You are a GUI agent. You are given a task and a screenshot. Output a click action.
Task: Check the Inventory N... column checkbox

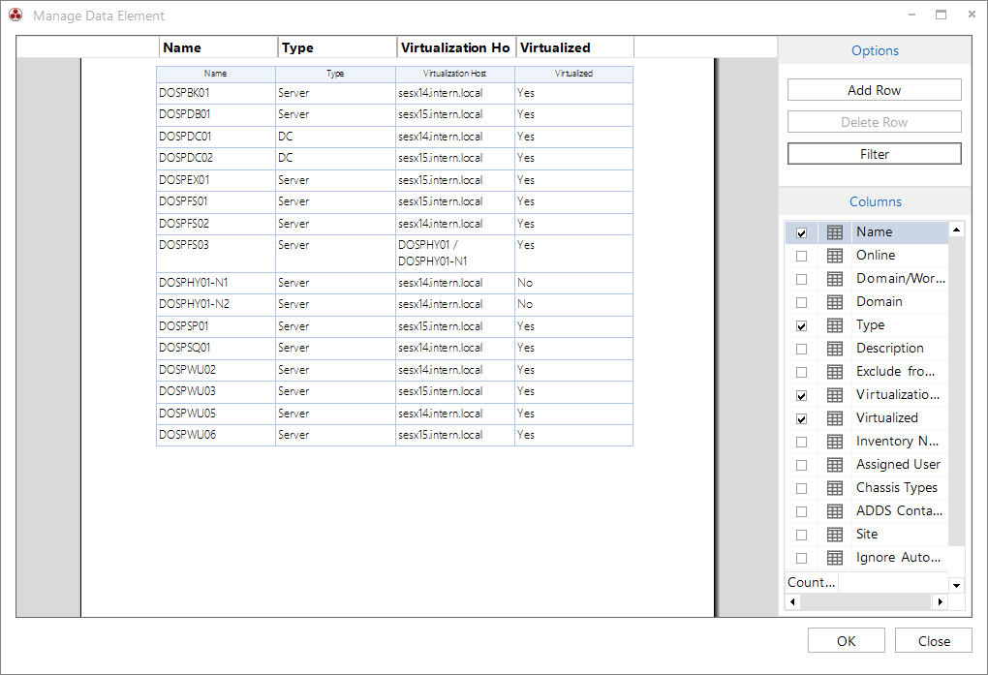click(x=801, y=443)
